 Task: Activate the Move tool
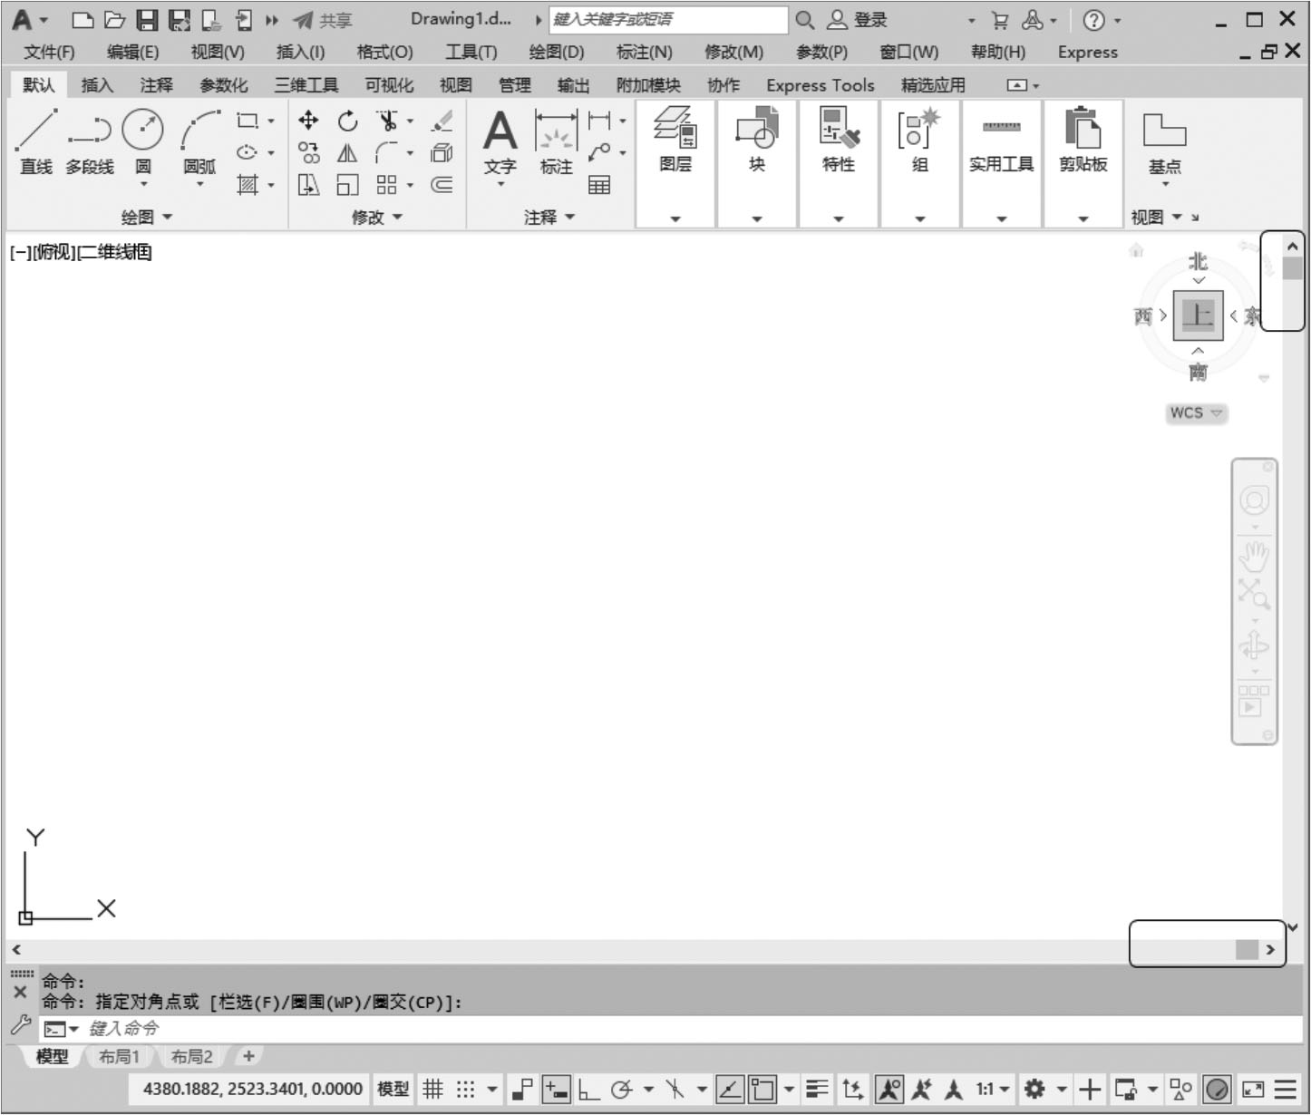[x=308, y=121]
